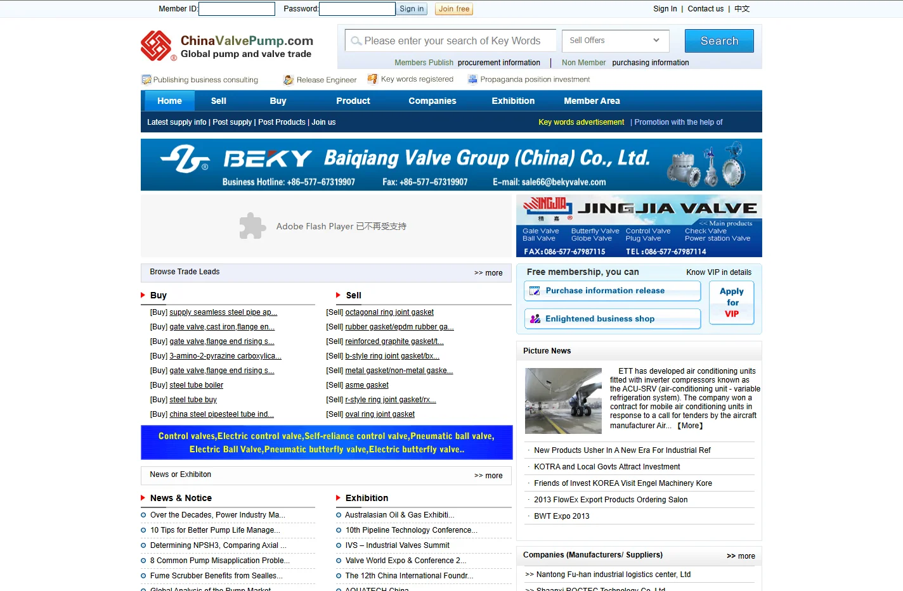The image size is (903, 591).
Task: Click the magnifier icon in search box
Action: click(356, 41)
